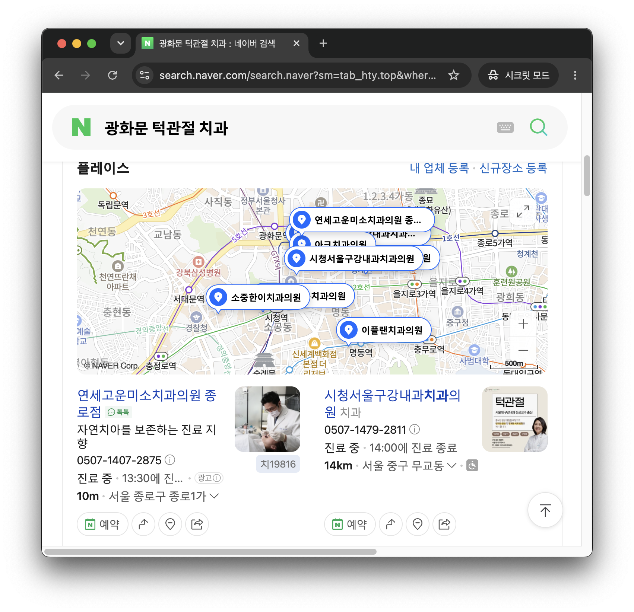Open the on-screen keyboard icon
The image size is (634, 612).
(x=505, y=127)
